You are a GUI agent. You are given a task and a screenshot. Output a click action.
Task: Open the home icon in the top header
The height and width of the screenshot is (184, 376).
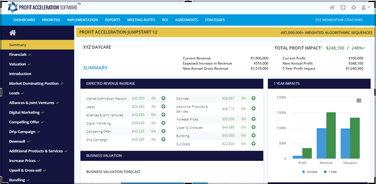332,8
